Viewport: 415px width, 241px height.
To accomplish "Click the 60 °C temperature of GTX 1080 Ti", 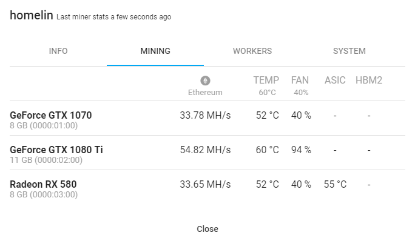I will click(268, 150).
